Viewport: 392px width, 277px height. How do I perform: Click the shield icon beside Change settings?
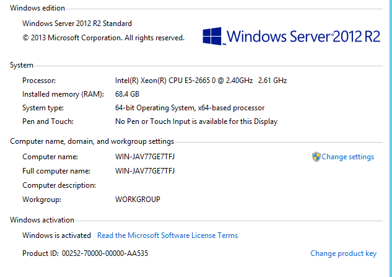316,157
